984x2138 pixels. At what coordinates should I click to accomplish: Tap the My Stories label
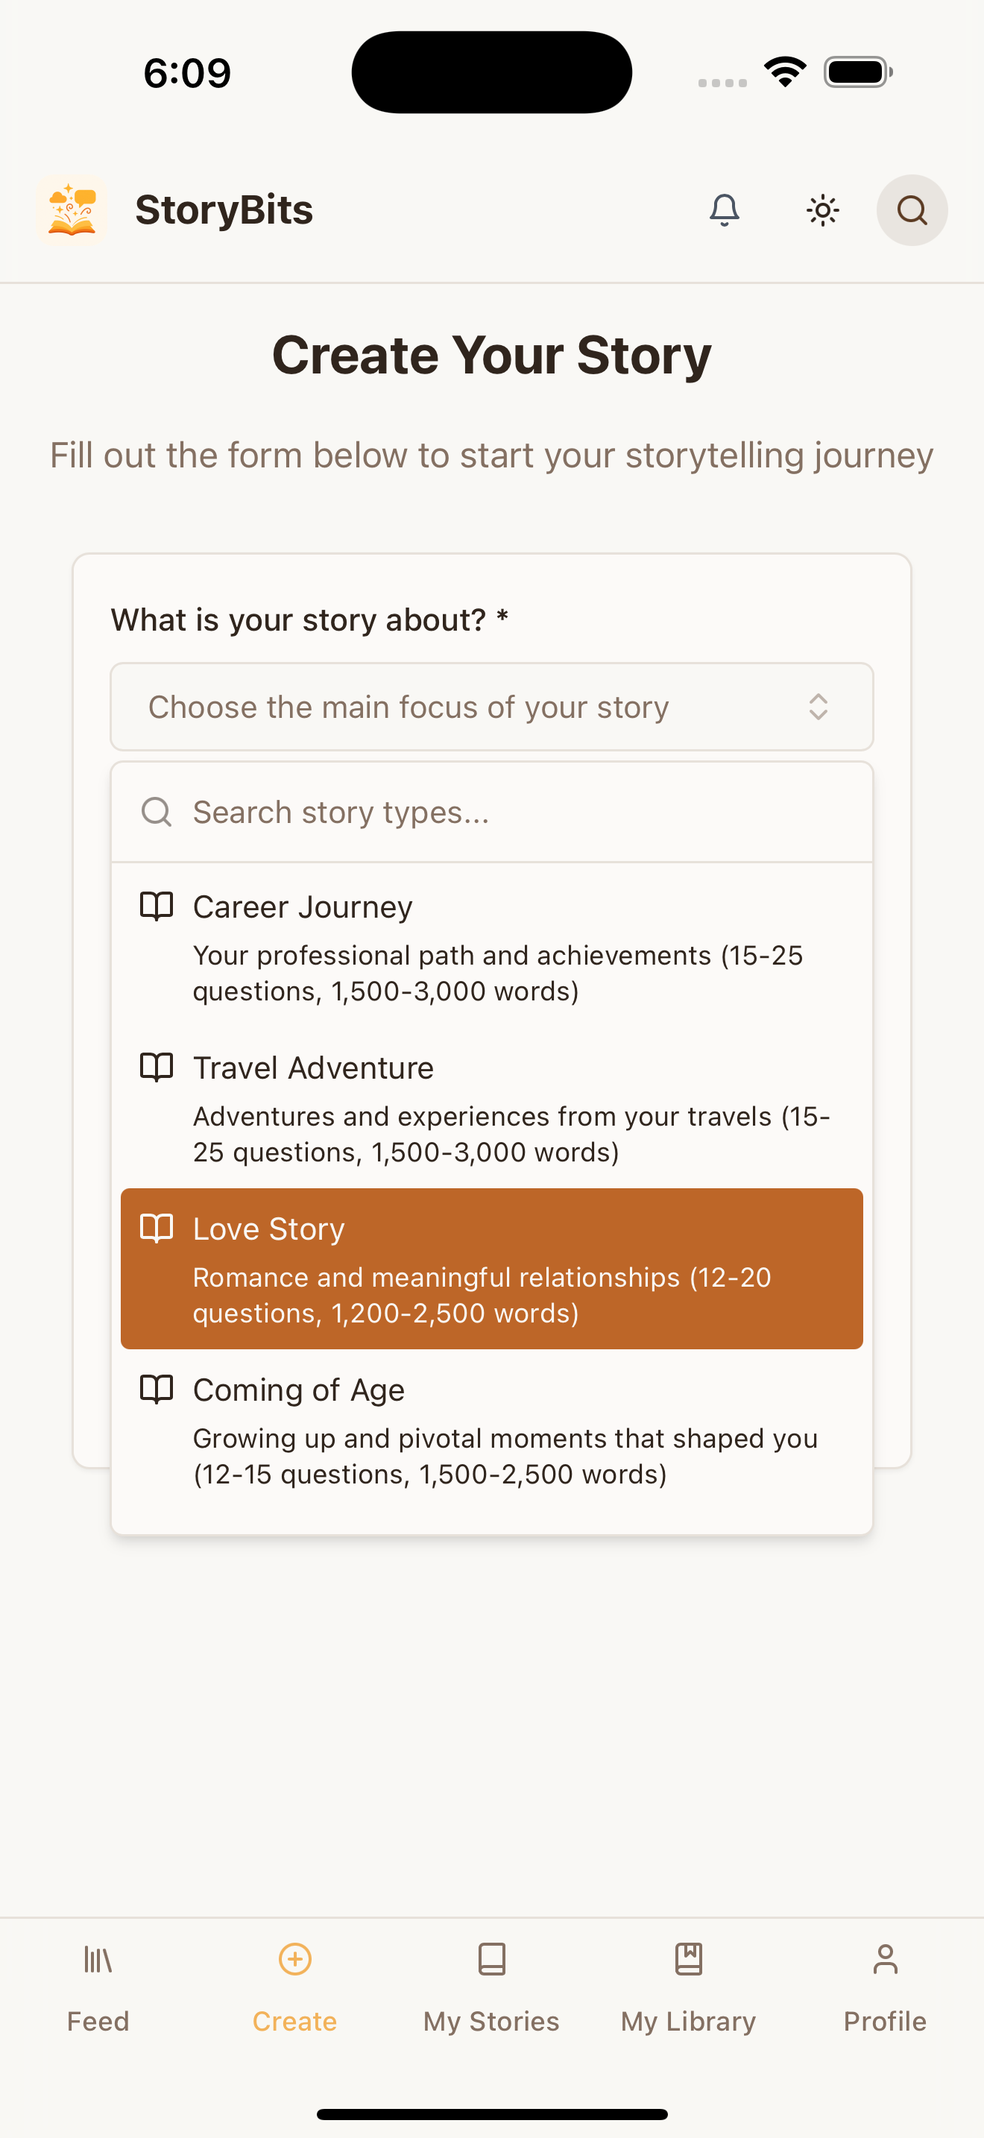491,2021
